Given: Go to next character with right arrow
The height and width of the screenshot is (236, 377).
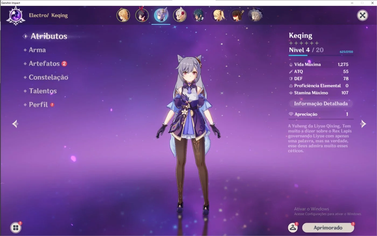Looking at the screenshot, I should pyautogui.click(x=363, y=124).
